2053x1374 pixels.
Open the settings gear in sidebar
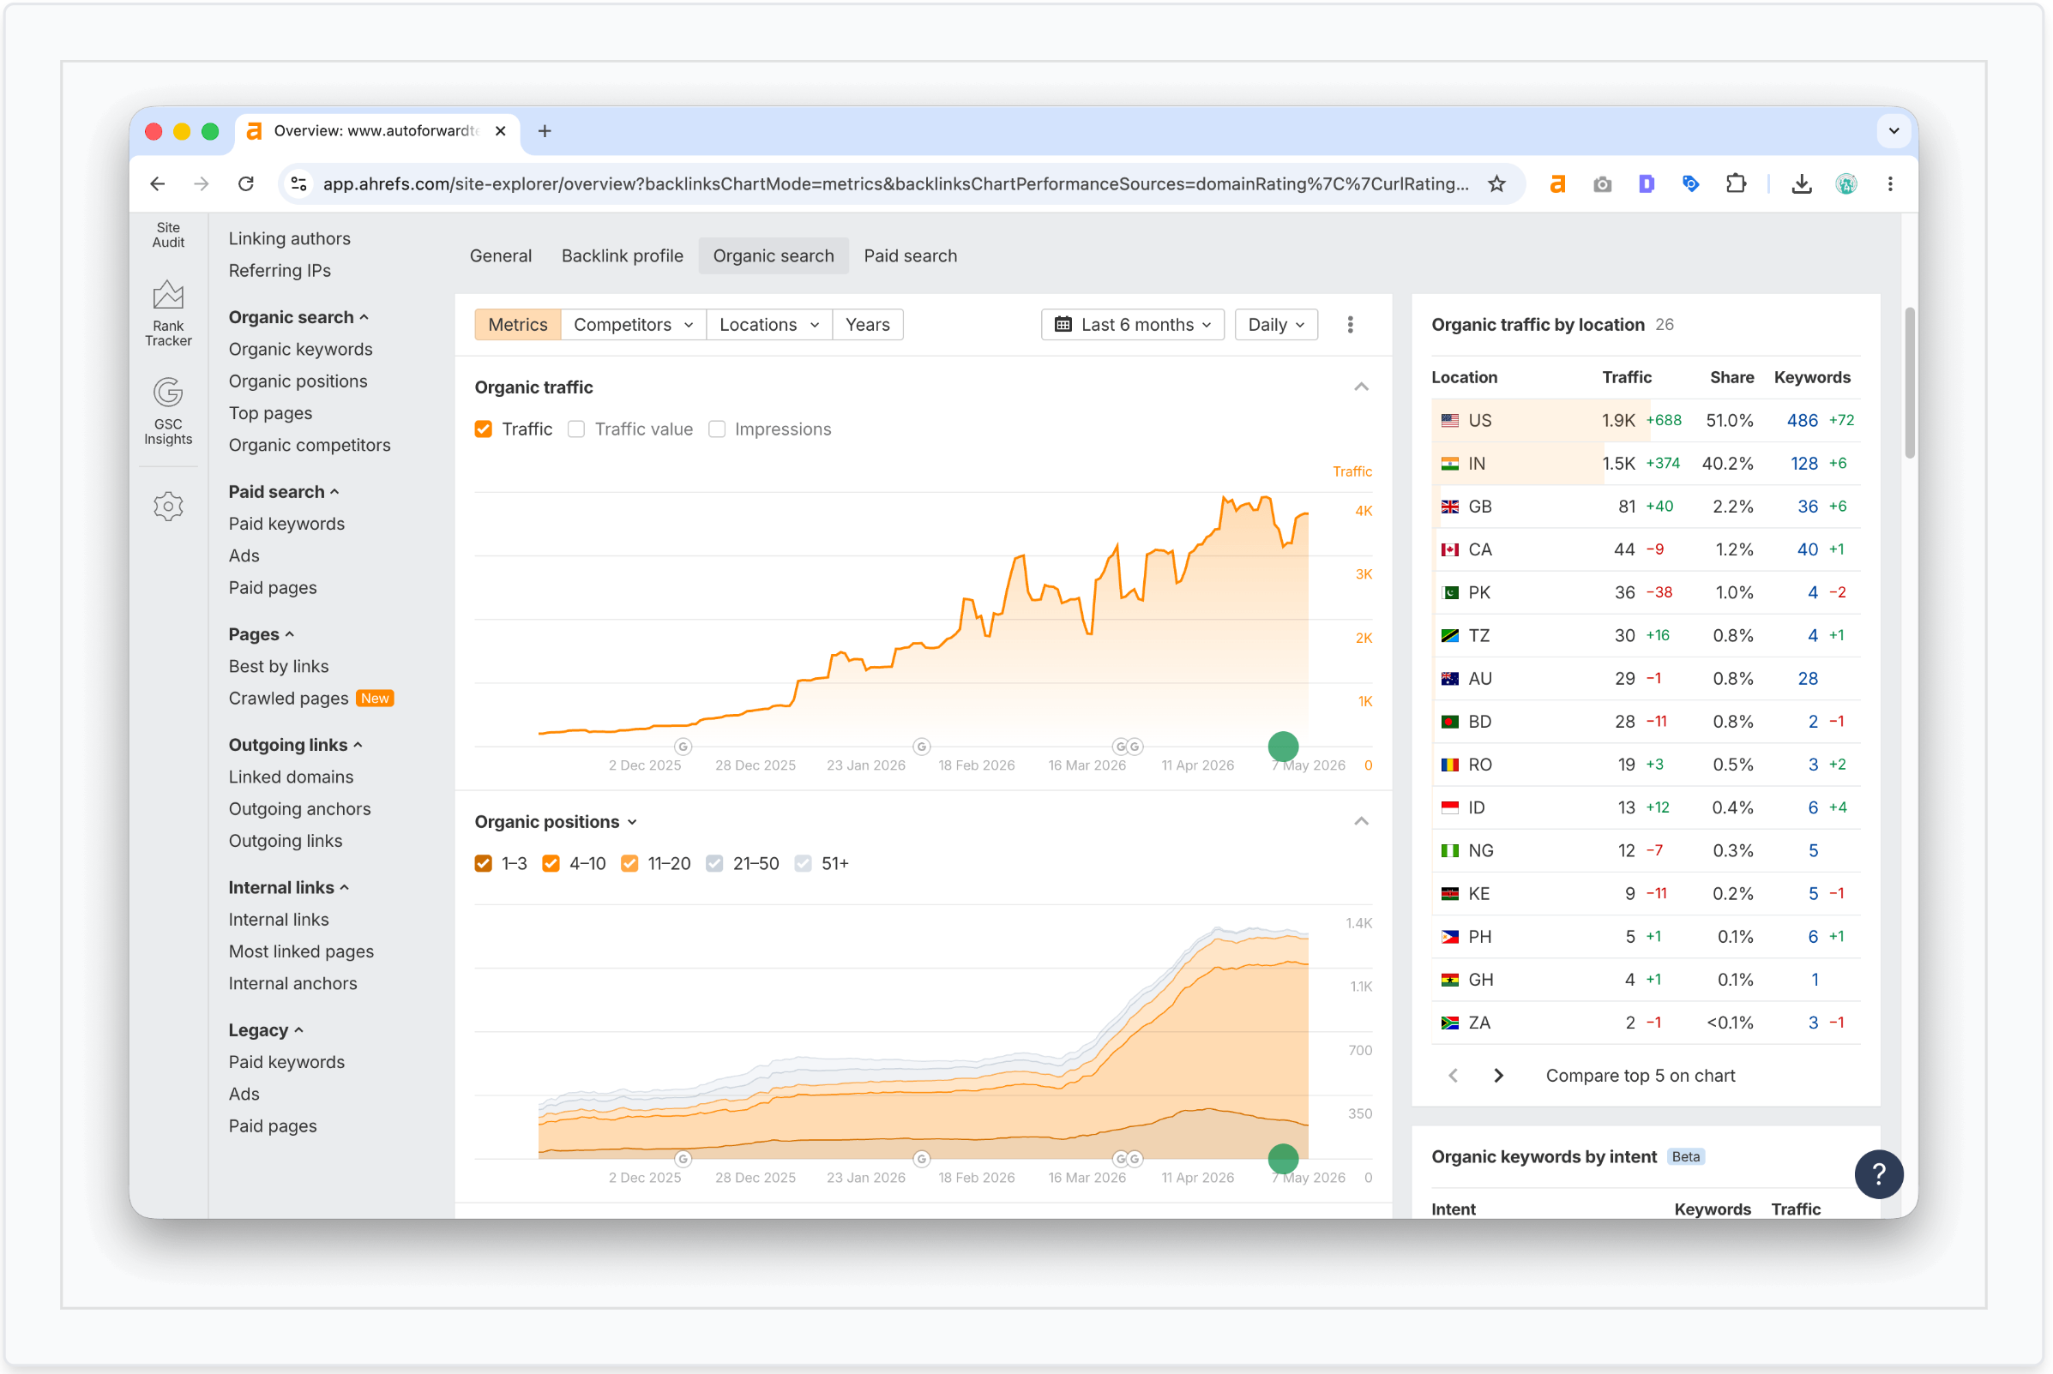pyautogui.click(x=167, y=507)
